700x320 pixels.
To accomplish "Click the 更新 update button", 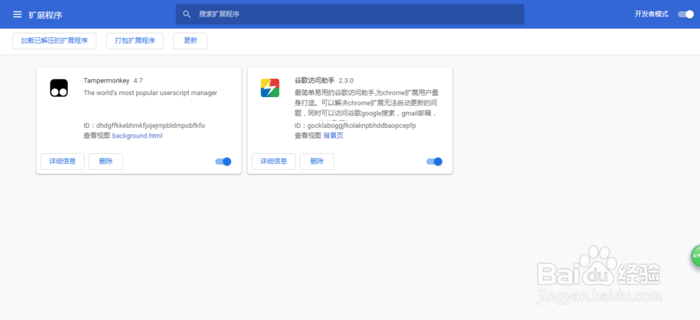I will click(x=190, y=41).
